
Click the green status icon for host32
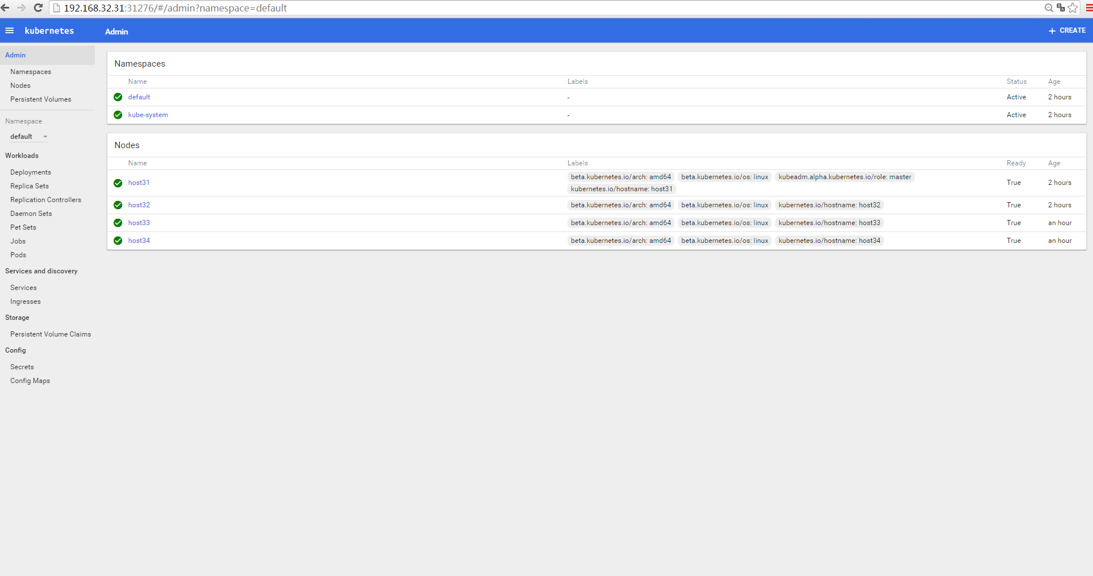click(x=118, y=205)
